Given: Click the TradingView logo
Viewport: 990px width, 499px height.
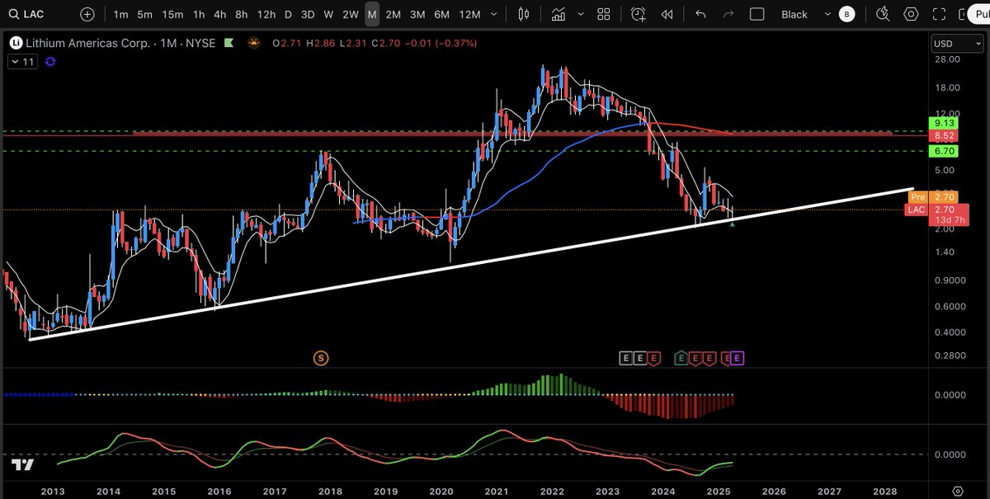Looking at the screenshot, I should [23, 466].
